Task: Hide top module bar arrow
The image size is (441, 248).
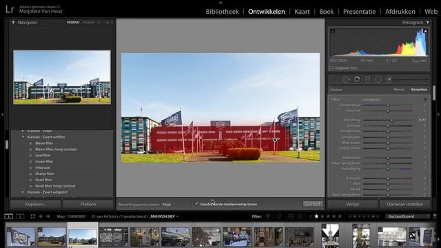Action: [x=220, y=2]
